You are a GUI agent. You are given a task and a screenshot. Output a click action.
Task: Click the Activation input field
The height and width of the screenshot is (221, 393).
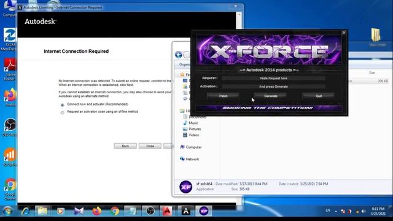(x=273, y=87)
